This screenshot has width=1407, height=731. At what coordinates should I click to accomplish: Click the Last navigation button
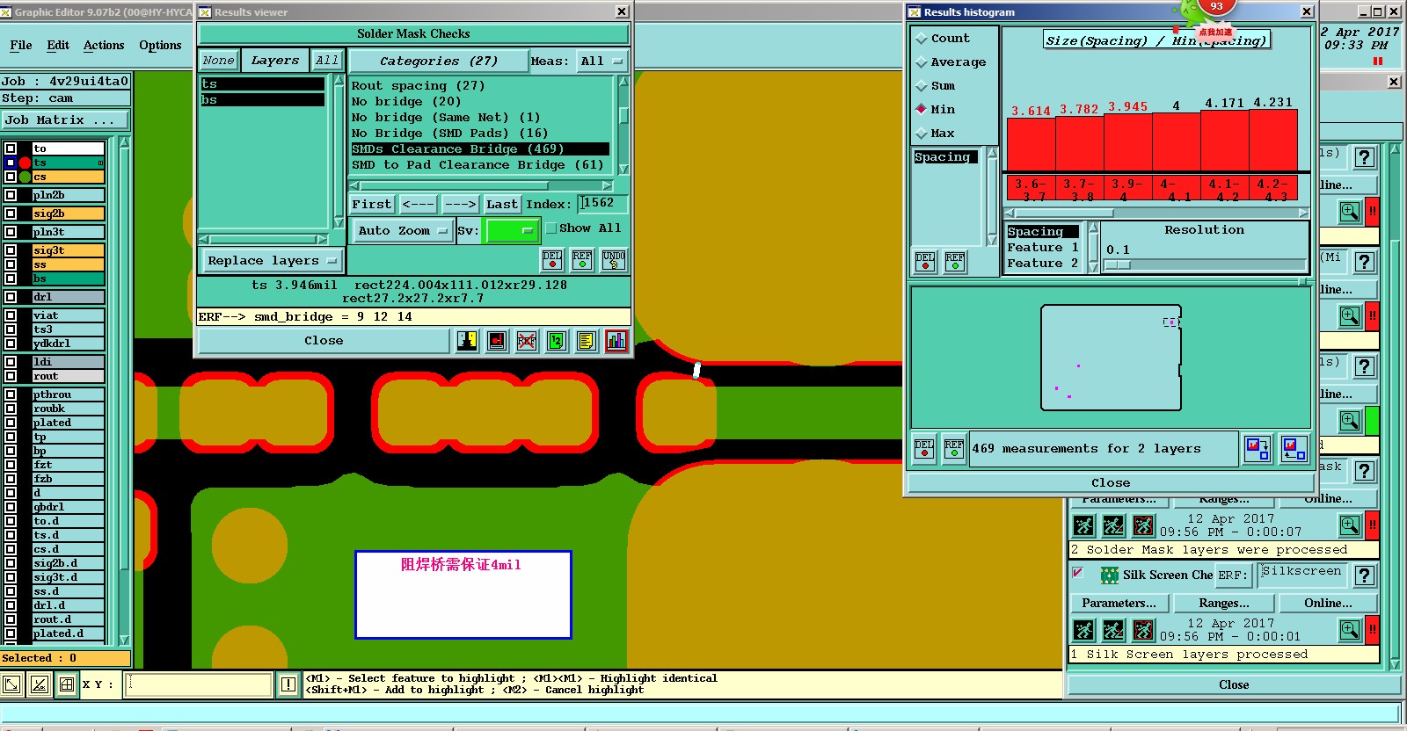coord(502,205)
